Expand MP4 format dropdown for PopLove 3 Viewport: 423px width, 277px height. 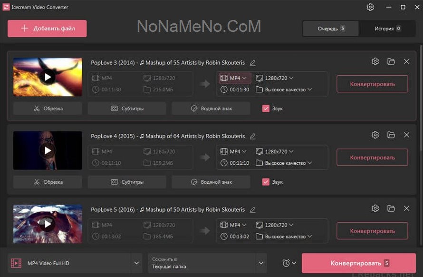(235, 78)
